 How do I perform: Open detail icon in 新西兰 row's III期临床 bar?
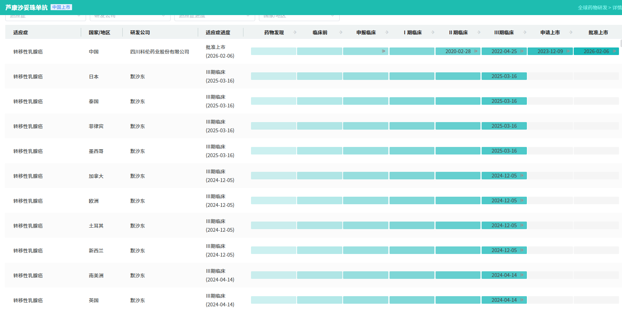[x=522, y=250]
